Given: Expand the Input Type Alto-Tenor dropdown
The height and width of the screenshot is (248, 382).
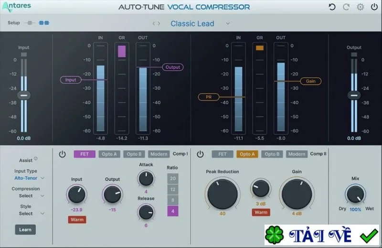Looking at the screenshot, I should 42,178.
